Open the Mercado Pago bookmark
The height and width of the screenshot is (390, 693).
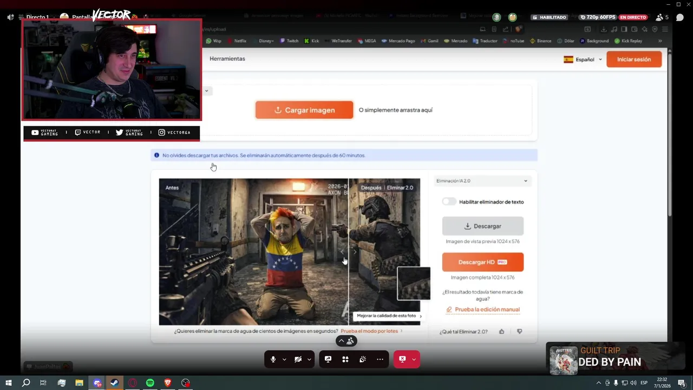[x=398, y=41]
